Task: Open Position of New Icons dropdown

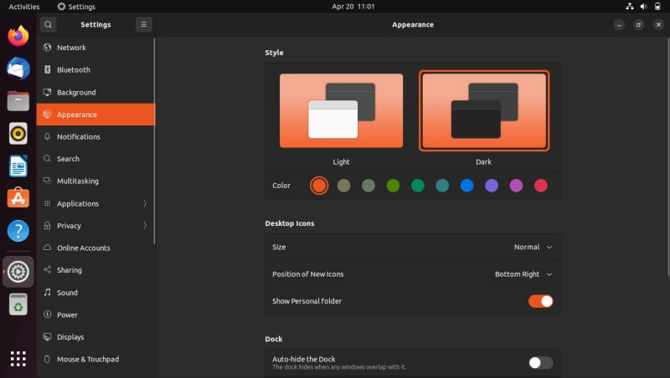Action: [523, 274]
